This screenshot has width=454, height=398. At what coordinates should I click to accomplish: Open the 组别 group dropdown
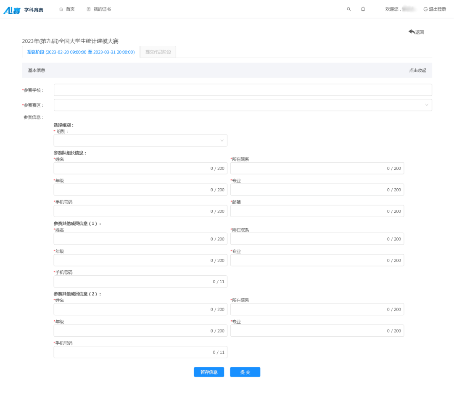click(140, 140)
